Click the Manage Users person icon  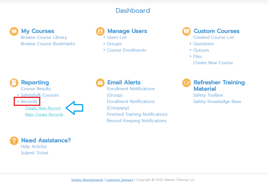[x=100, y=31]
